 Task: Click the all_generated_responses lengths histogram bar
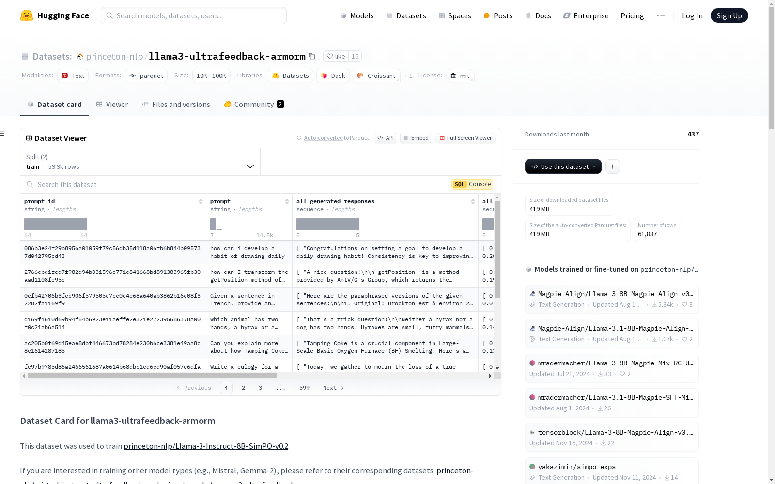tap(328, 224)
